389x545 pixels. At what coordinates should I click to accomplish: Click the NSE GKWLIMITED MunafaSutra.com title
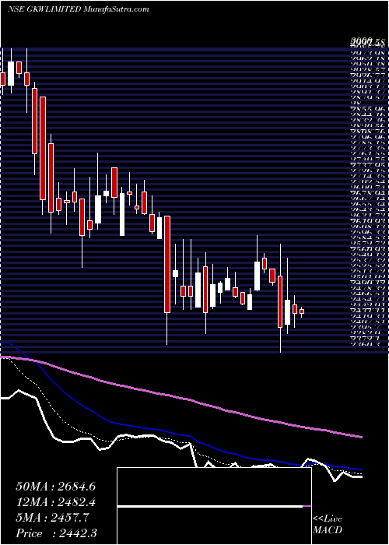(x=78, y=9)
